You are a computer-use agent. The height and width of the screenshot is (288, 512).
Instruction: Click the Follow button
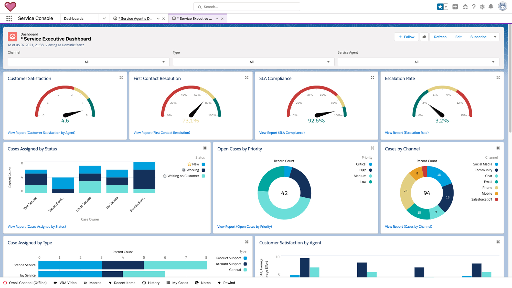coord(406,37)
